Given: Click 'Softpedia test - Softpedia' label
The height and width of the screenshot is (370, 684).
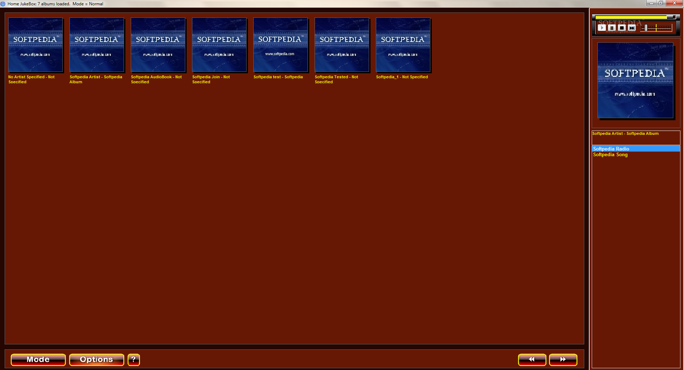Looking at the screenshot, I should click(x=278, y=77).
